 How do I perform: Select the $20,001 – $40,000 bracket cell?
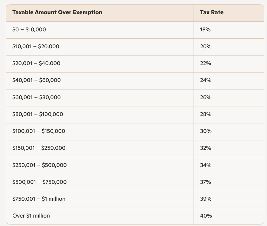point(36,63)
